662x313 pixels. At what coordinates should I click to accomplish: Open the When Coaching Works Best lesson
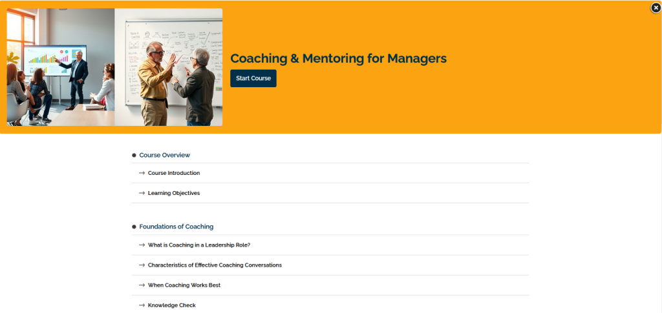point(184,285)
